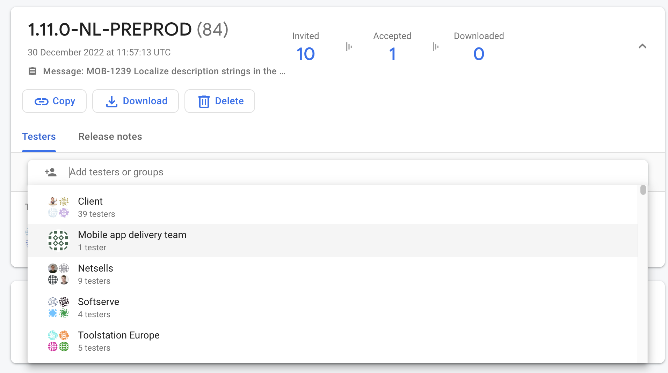Screen dimensions: 668x373
Task: Click the funnel icon after Accepted
Action: point(435,47)
